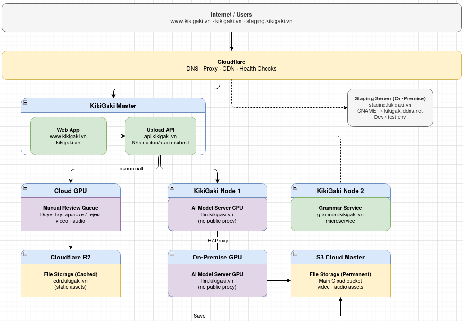This screenshot has width=463, height=321.
Task: Click the 'cdn.kikigaki.vn' text
Action: [x=71, y=281]
